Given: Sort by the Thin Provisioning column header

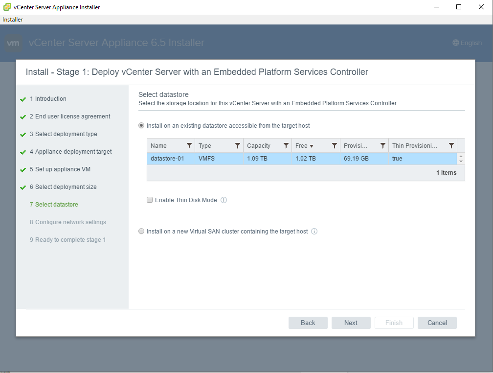Looking at the screenshot, I should (x=414, y=146).
